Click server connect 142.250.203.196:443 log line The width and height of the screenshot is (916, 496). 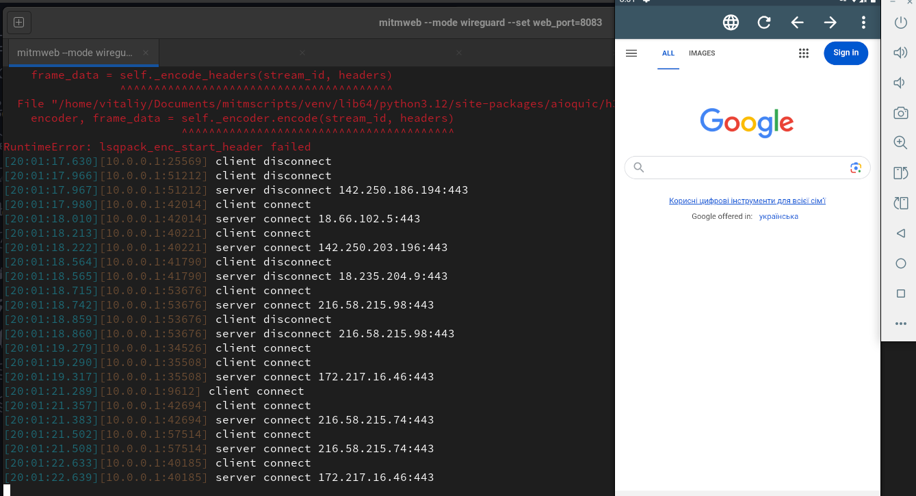click(x=226, y=248)
